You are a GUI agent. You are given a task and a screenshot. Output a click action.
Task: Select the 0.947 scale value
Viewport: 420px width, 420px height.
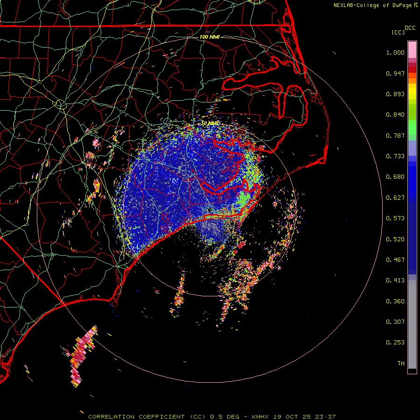395,73
